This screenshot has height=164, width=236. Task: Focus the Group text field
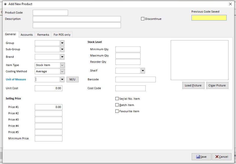pos(47,43)
